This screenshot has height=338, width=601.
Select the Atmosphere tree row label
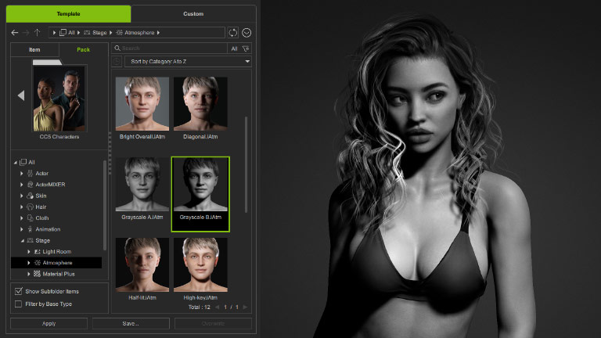tap(57, 263)
